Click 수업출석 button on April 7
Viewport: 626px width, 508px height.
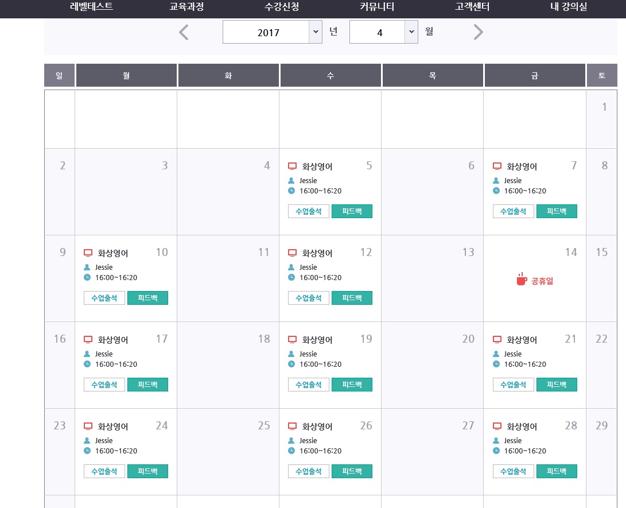pos(513,211)
